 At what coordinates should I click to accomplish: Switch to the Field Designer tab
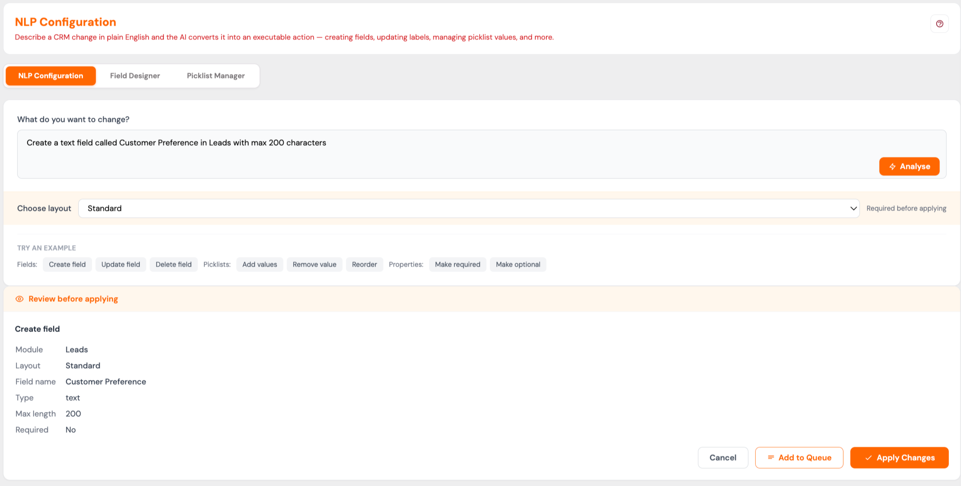(135, 76)
